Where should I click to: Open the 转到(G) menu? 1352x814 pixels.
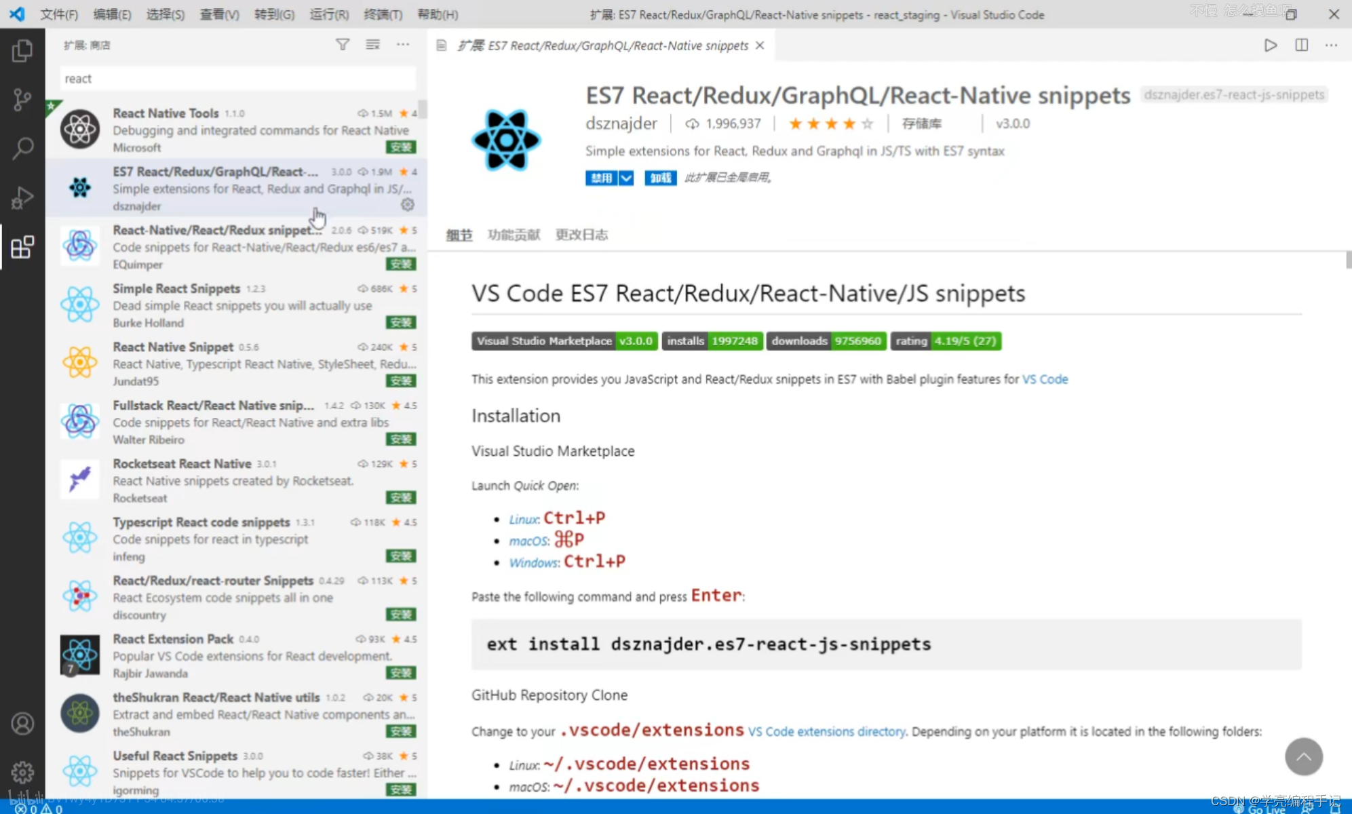click(274, 14)
